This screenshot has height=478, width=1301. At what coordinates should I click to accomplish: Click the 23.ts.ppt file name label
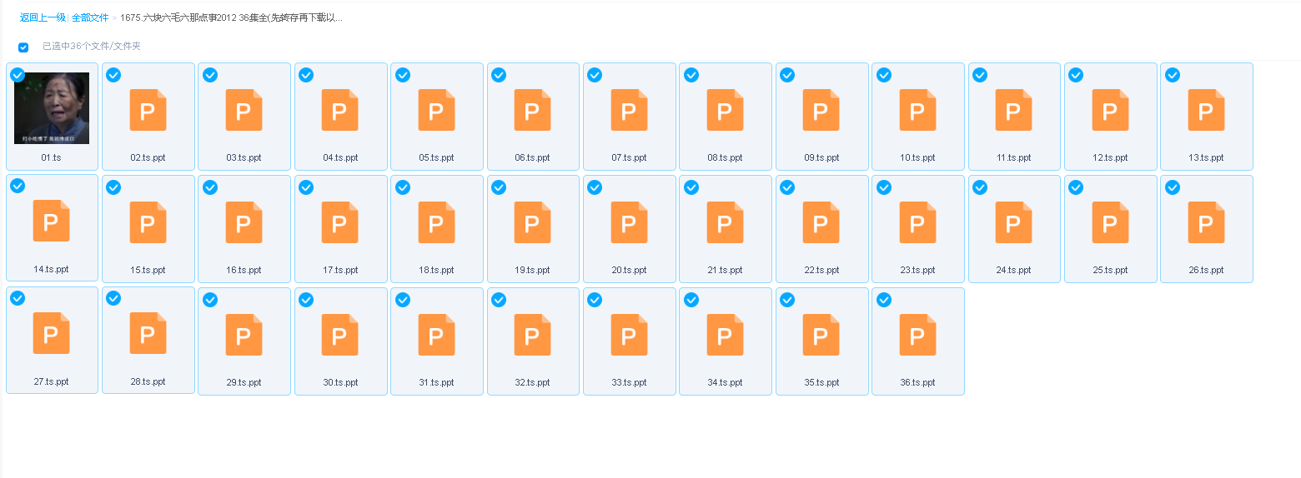[917, 270]
